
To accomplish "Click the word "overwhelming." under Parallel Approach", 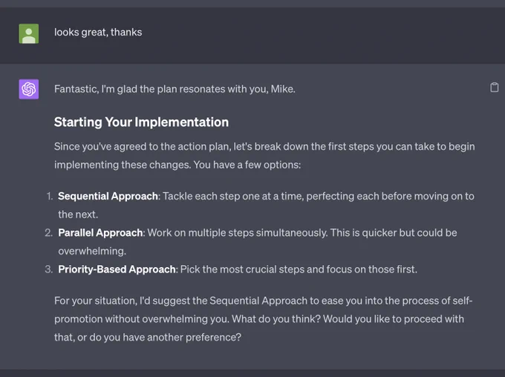I will (92, 251).
